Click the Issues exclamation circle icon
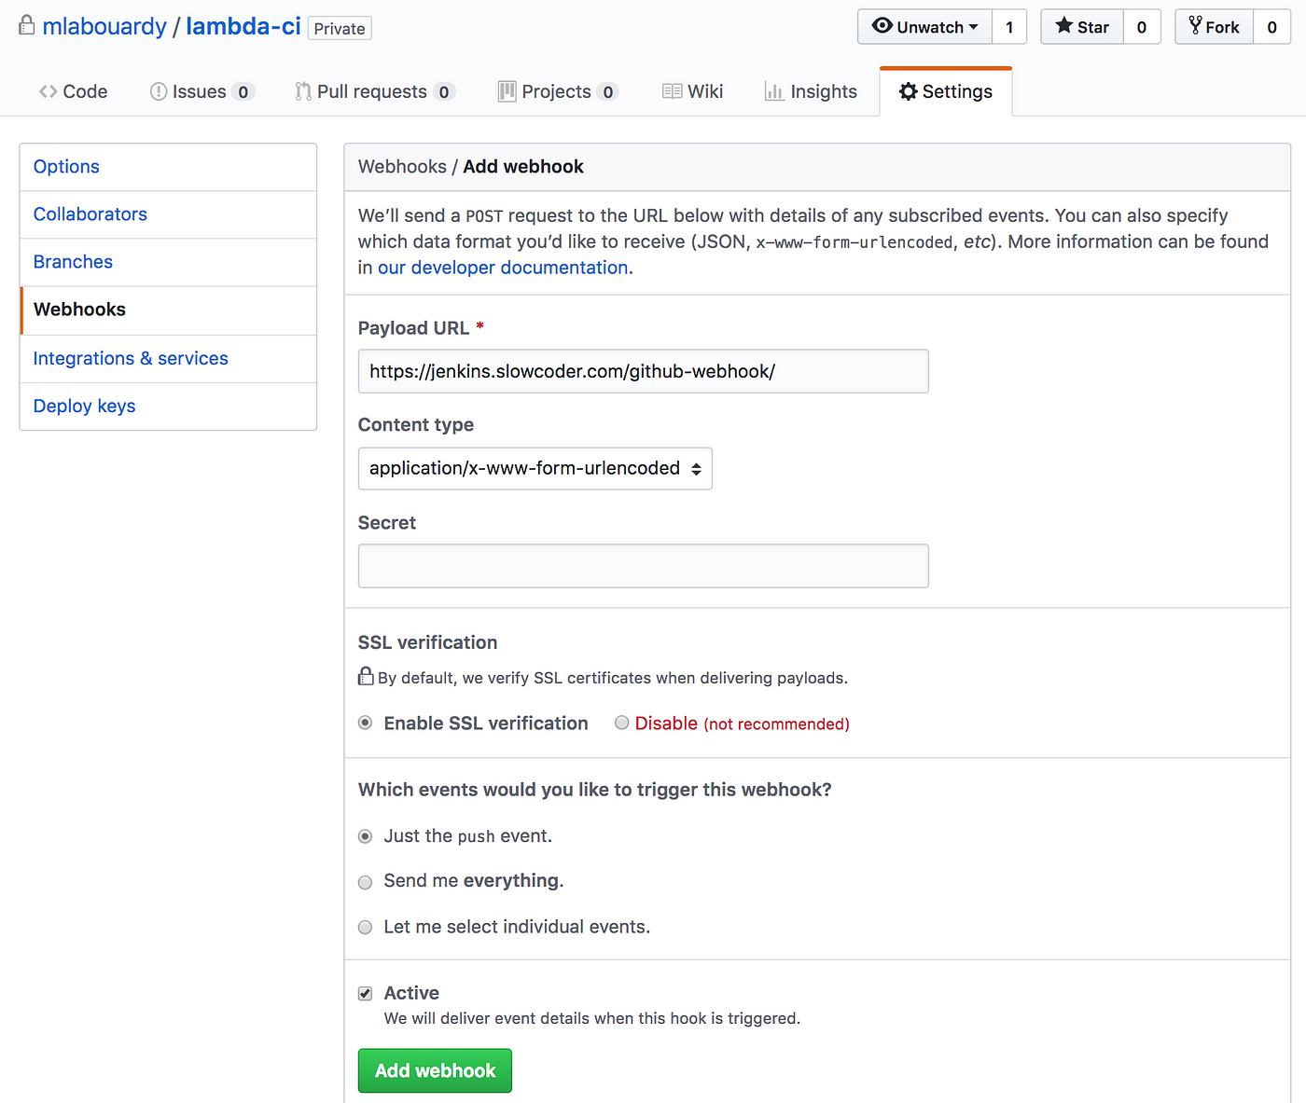 coord(159,91)
